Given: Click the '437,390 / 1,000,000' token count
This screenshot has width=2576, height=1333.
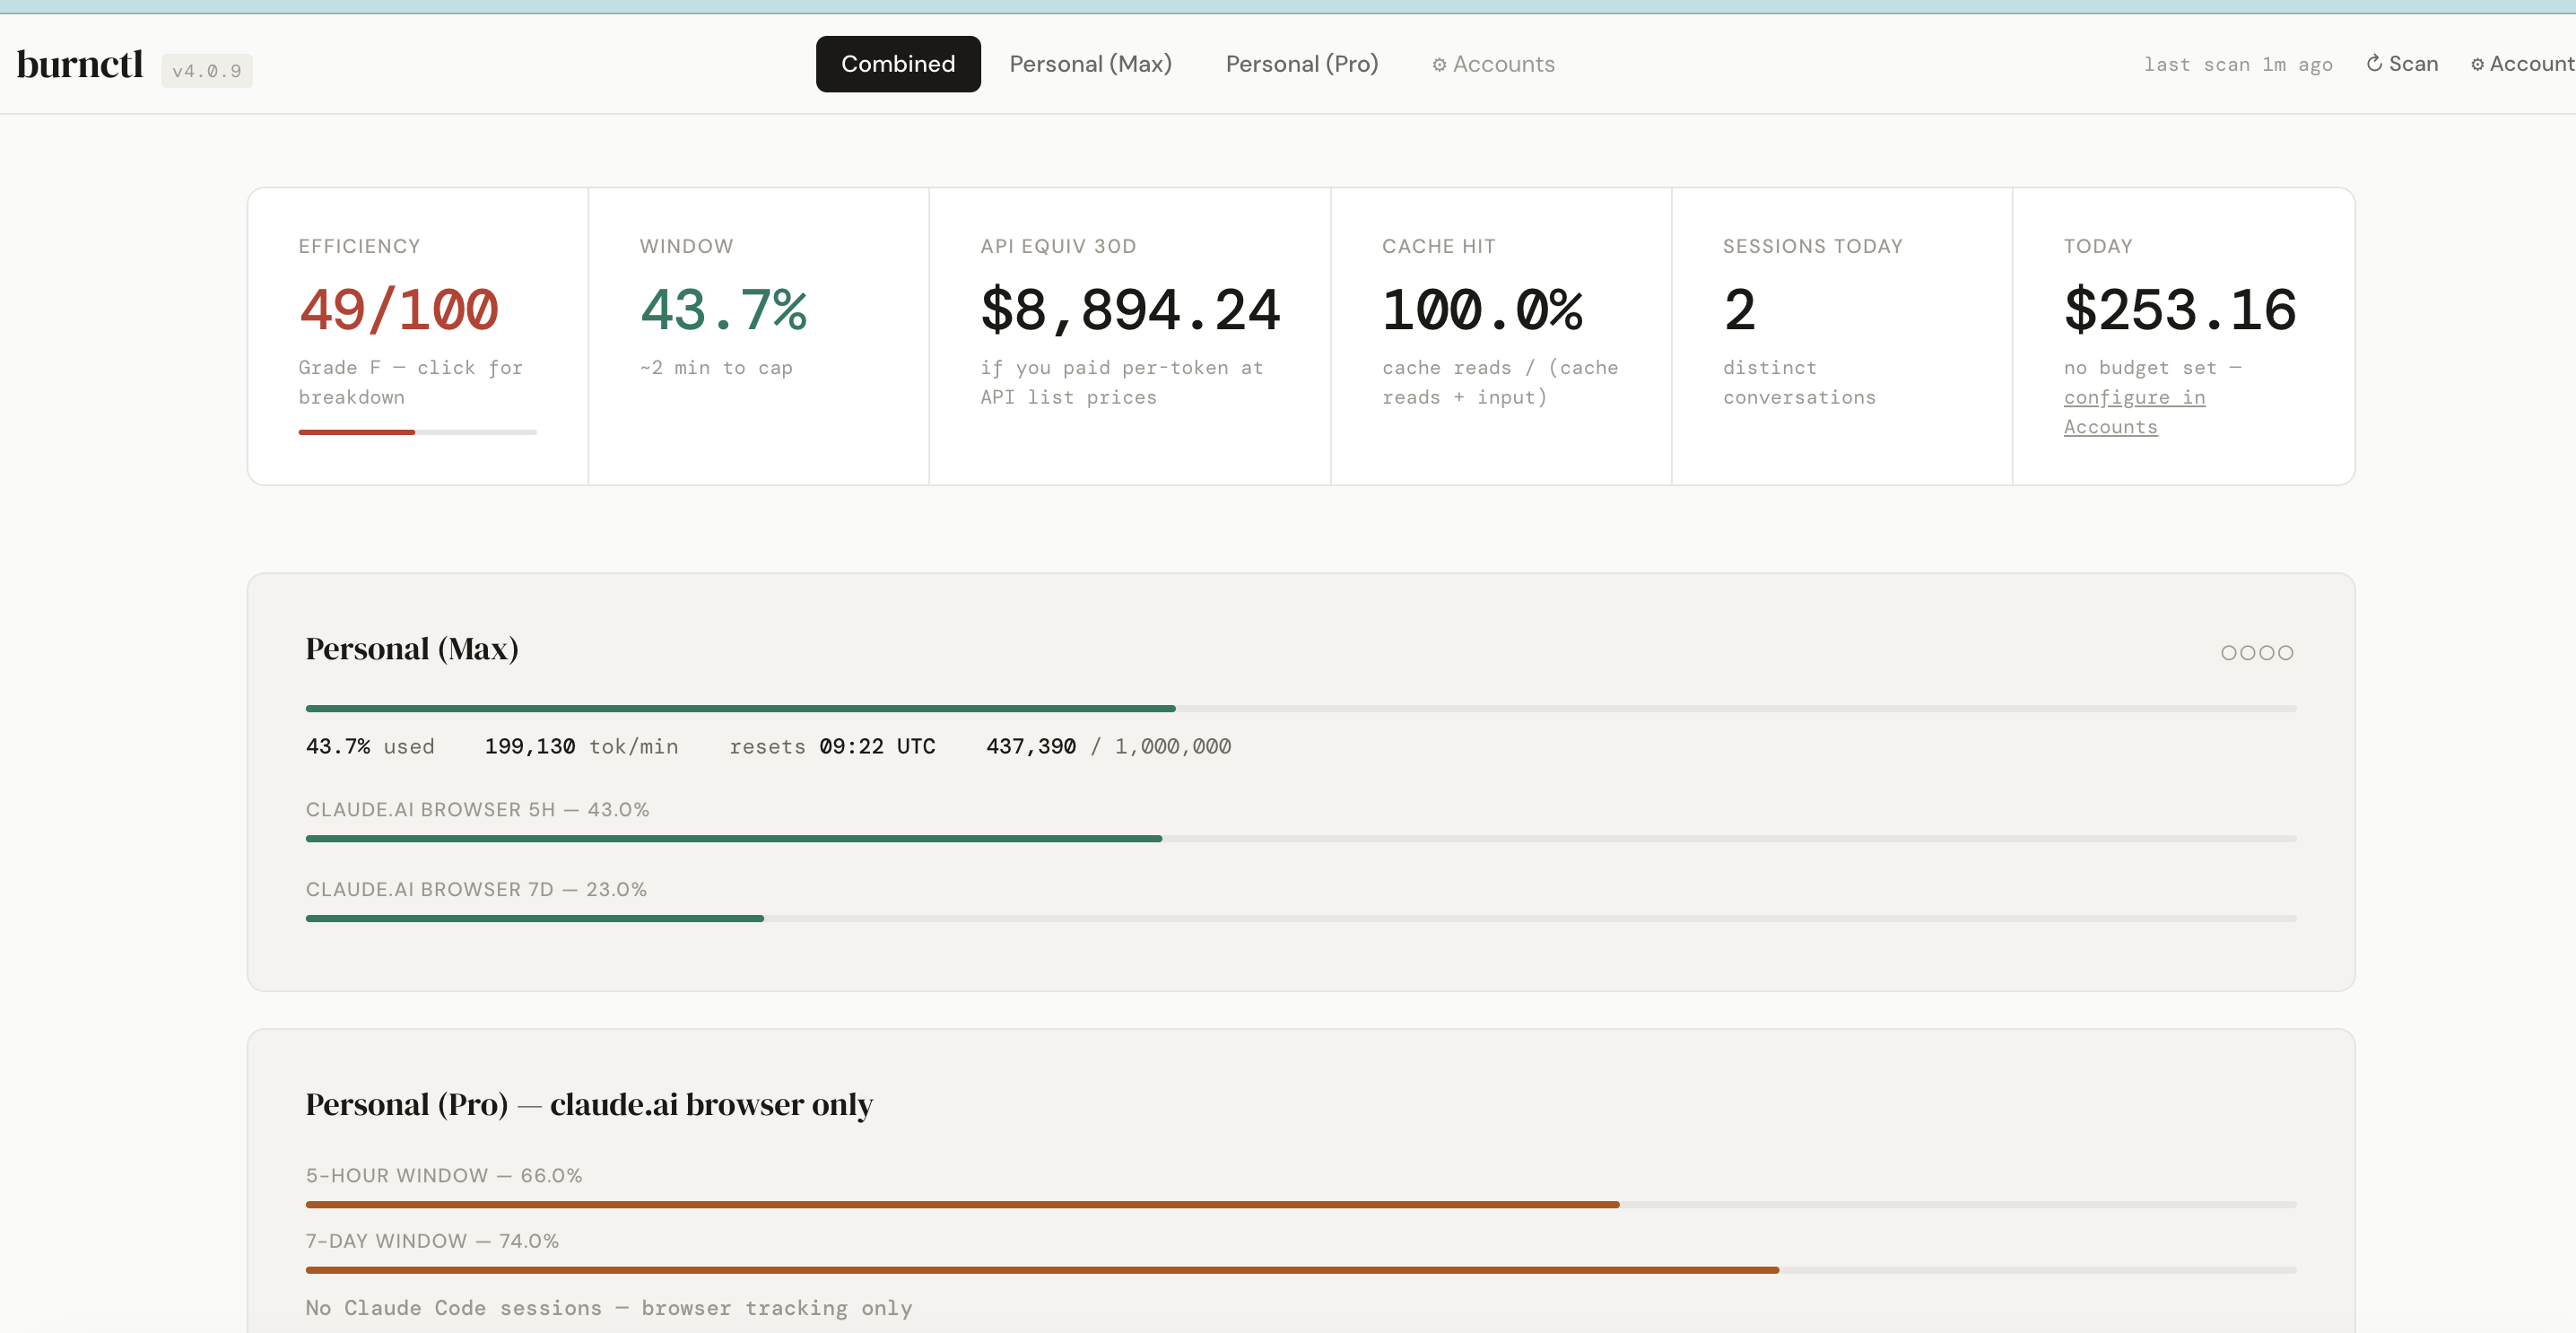Looking at the screenshot, I should [1108, 746].
